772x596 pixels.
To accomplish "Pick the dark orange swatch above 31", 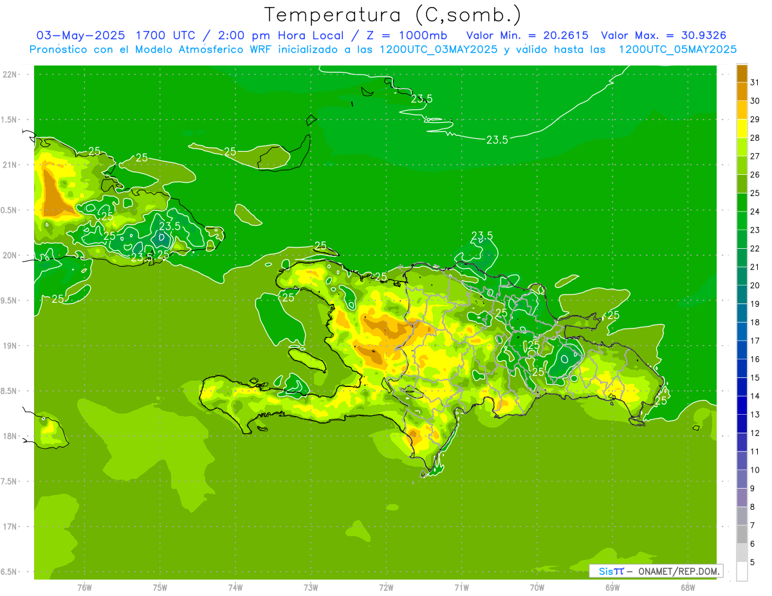I will (x=742, y=73).
